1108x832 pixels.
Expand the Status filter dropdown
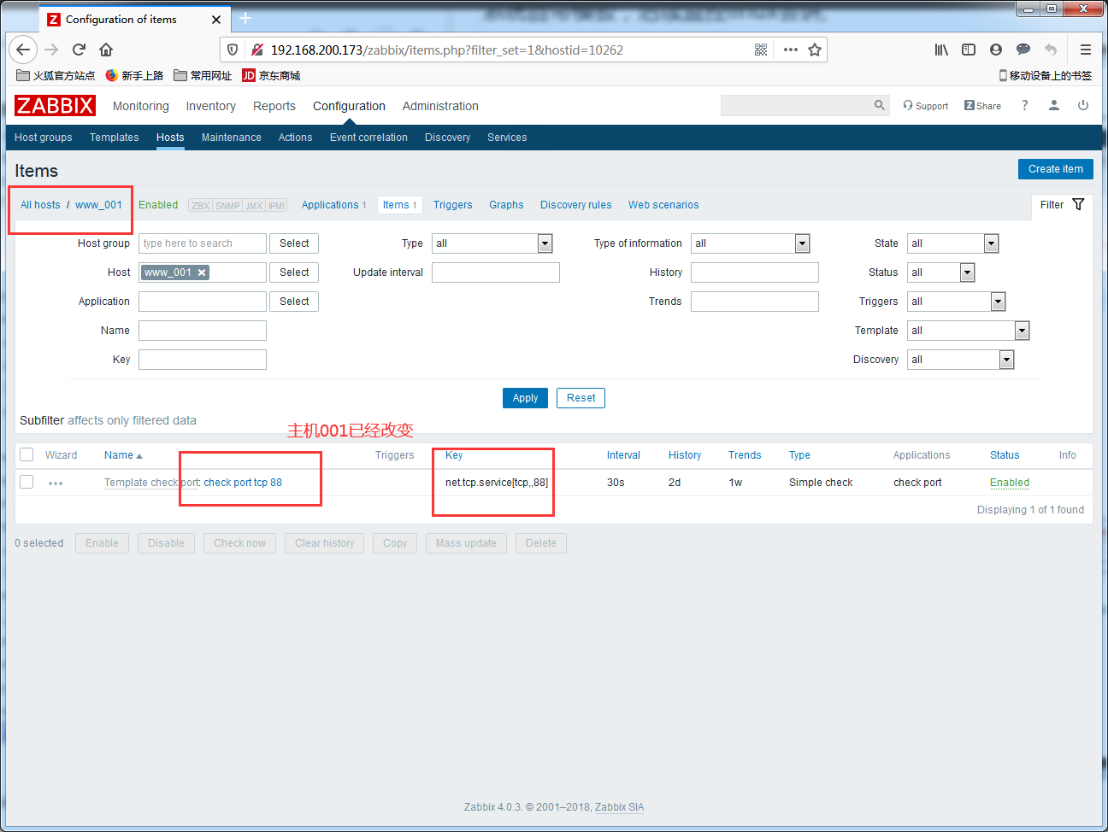(941, 272)
